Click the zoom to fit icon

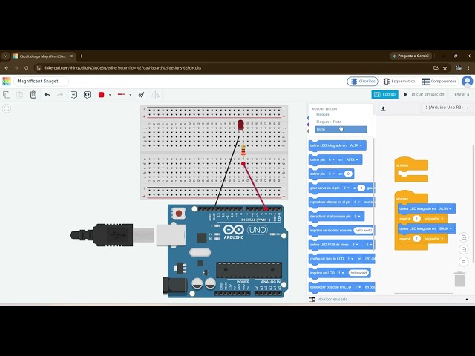(x=7, y=108)
